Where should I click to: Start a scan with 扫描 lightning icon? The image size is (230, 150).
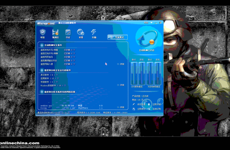pyautogui.click(x=94, y=34)
